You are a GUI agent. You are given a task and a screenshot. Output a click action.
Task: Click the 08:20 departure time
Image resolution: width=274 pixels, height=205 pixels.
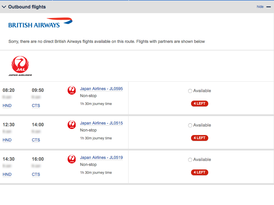coord(8,90)
